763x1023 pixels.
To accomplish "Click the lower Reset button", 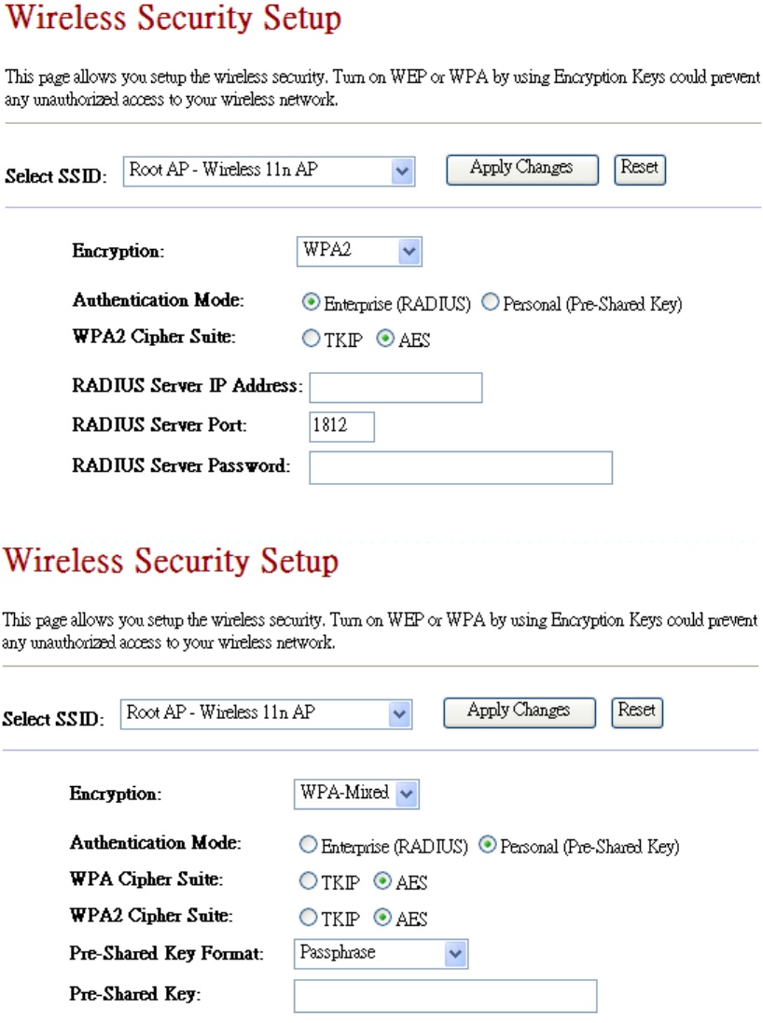I will click(637, 712).
